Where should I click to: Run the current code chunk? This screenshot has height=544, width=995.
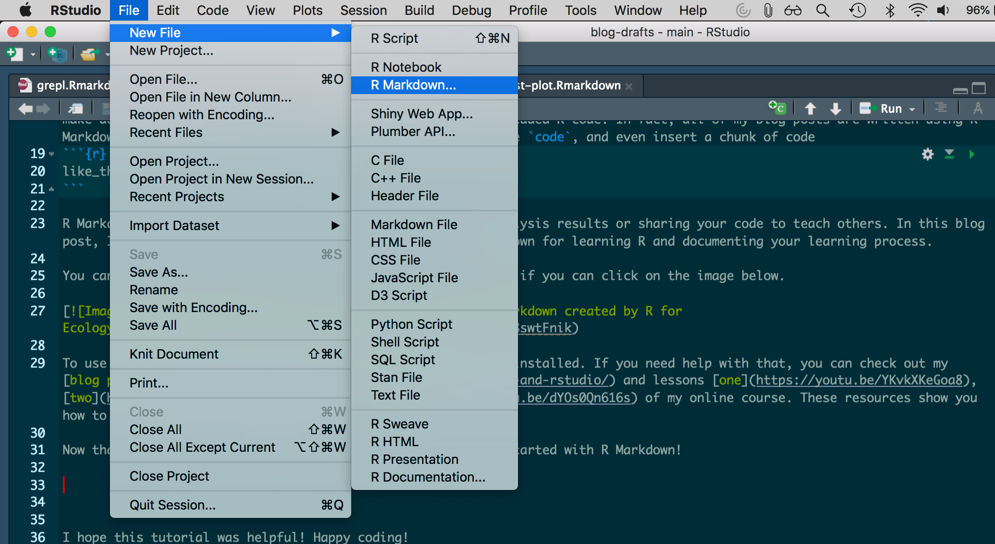click(x=972, y=154)
